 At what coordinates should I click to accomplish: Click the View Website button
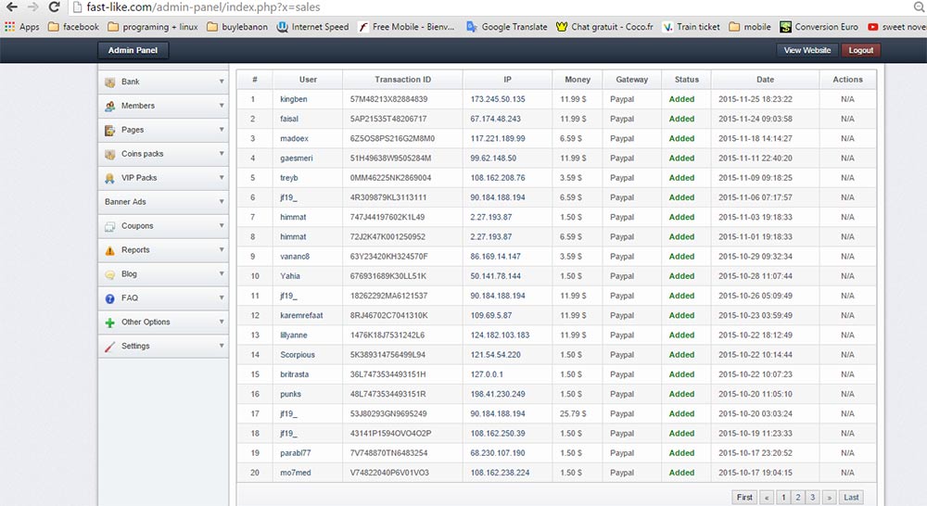(x=807, y=50)
